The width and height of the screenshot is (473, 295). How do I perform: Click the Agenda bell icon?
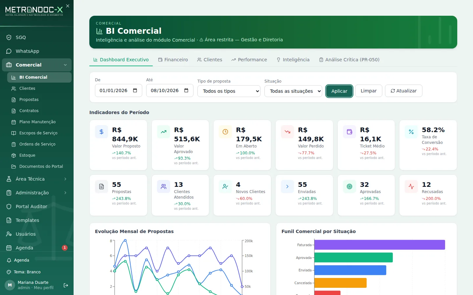click(x=9, y=260)
